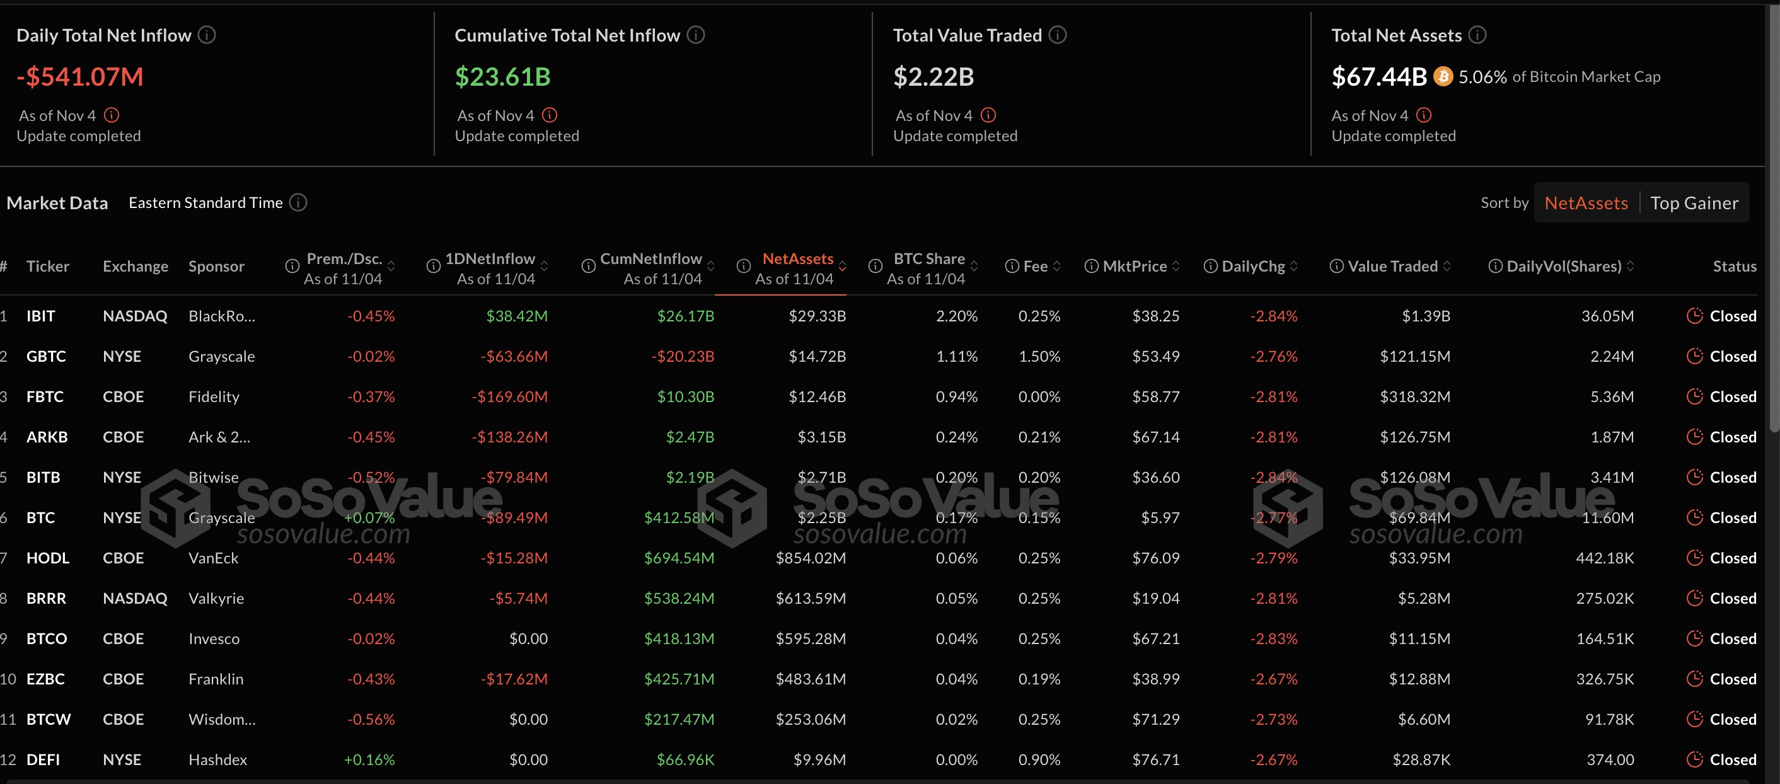Toggle sort arrows on 1DNetInflow column
Image resolution: width=1780 pixels, height=784 pixels.
(x=544, y=267)
